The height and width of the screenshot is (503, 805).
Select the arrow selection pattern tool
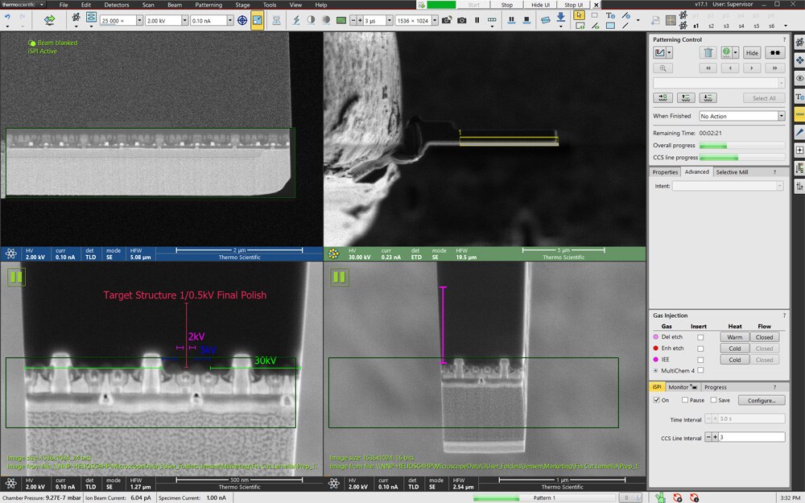579,15
